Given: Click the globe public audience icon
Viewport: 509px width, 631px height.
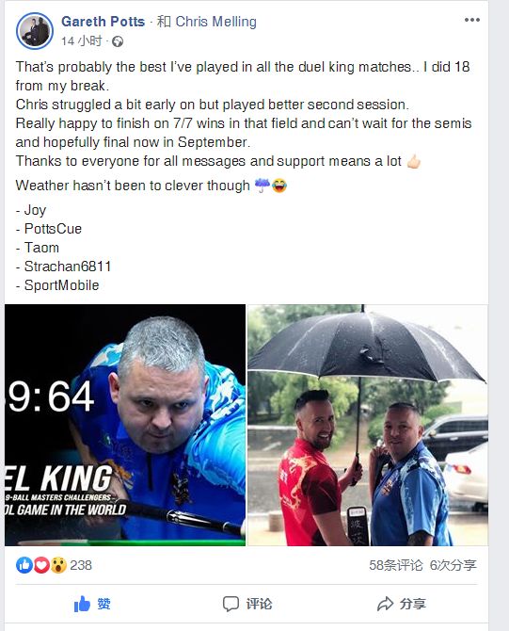Looking at the screenshot, I should [x=118, y=41].
